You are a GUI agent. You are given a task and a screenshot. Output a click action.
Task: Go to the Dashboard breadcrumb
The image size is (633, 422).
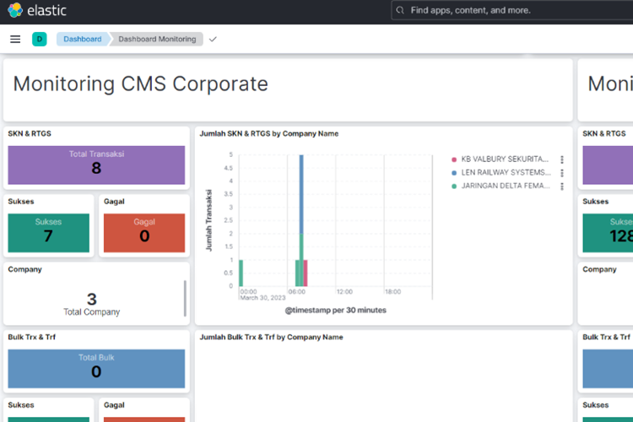click(82, 39)
